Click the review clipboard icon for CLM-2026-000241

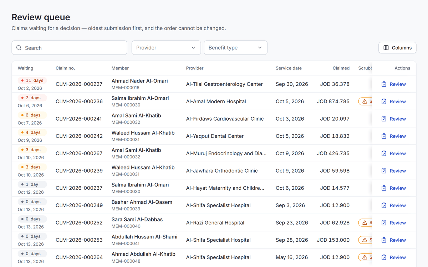pyautogui.click(x=384, y=119)
